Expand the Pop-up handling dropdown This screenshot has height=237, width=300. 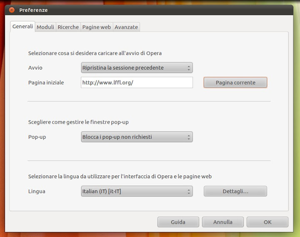[x=137, y=137]
